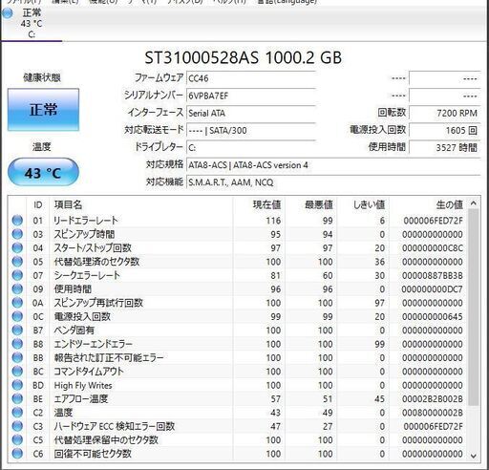This screenshot has width=489, height=470.
Task: Click the status icon for row C6 回復不可能セクタ数
Action: (x=17, y=454)
